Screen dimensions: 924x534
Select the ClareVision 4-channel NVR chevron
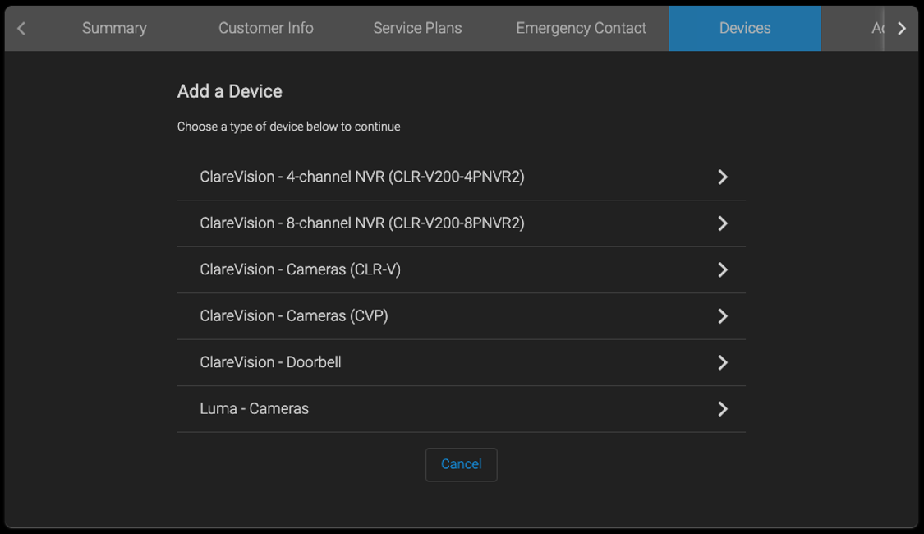click(722, 176)
